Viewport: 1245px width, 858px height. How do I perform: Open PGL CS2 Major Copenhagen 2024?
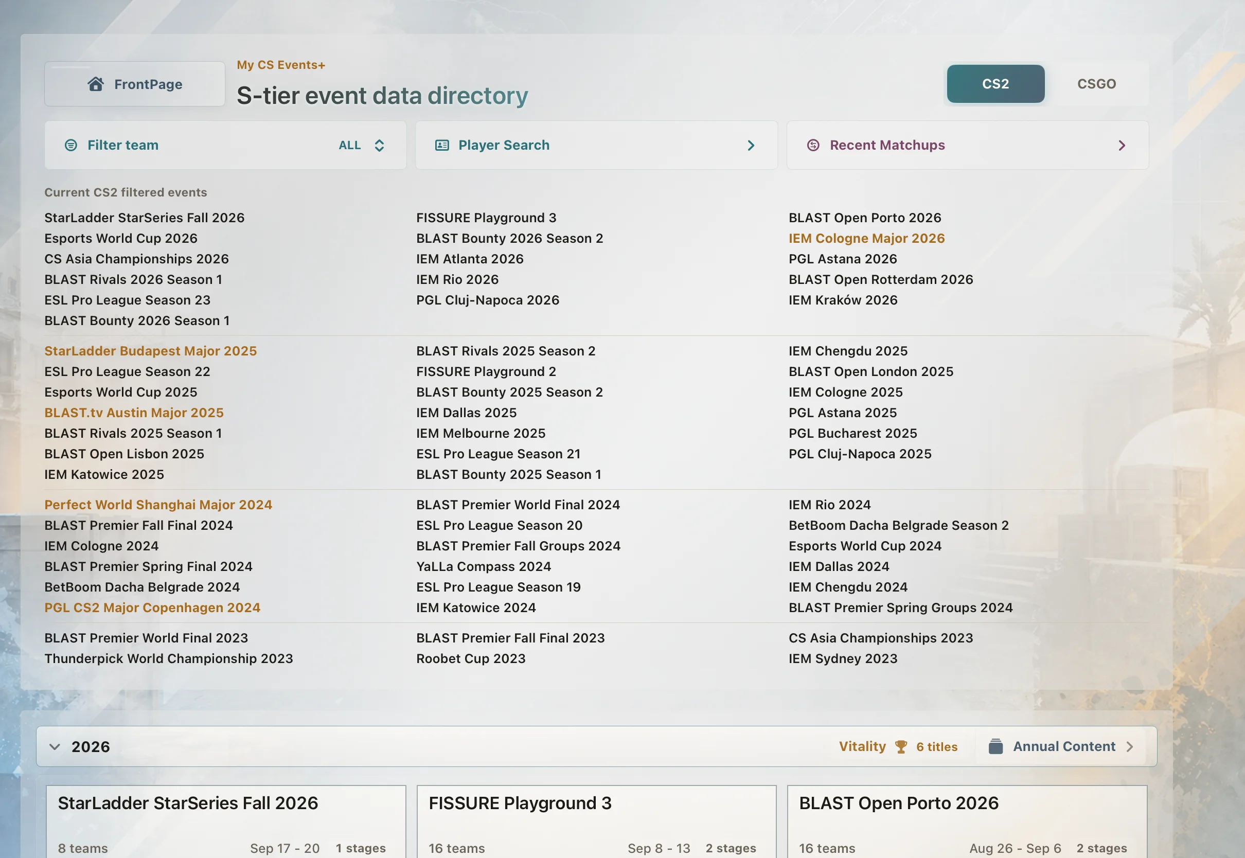152,607
